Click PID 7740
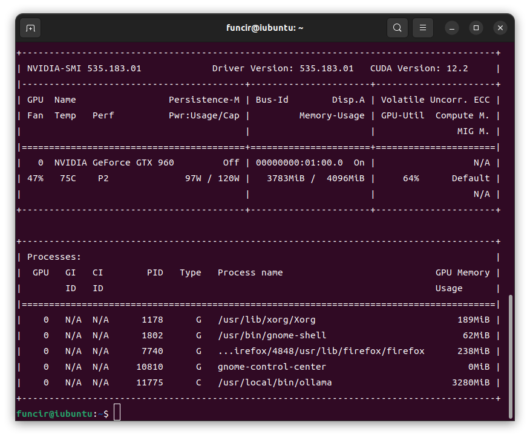The image size is (530, 438). tap(152, 351)
